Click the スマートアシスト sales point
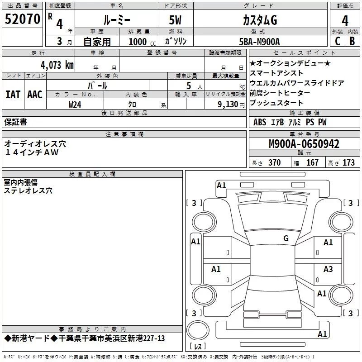This screenshot has width=362, height=362. click(x=276, y=73)
